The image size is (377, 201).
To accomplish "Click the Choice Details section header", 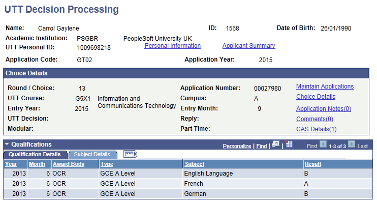I will [x=186, y=73].
